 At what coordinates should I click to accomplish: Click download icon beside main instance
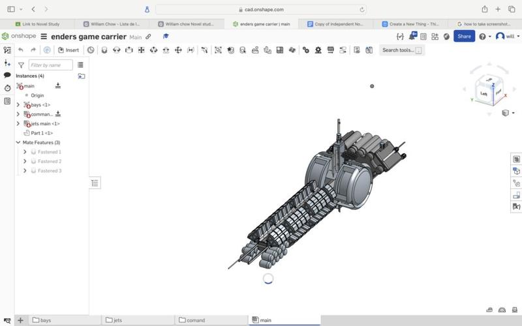pyautogui.click(x=58, y=86)
